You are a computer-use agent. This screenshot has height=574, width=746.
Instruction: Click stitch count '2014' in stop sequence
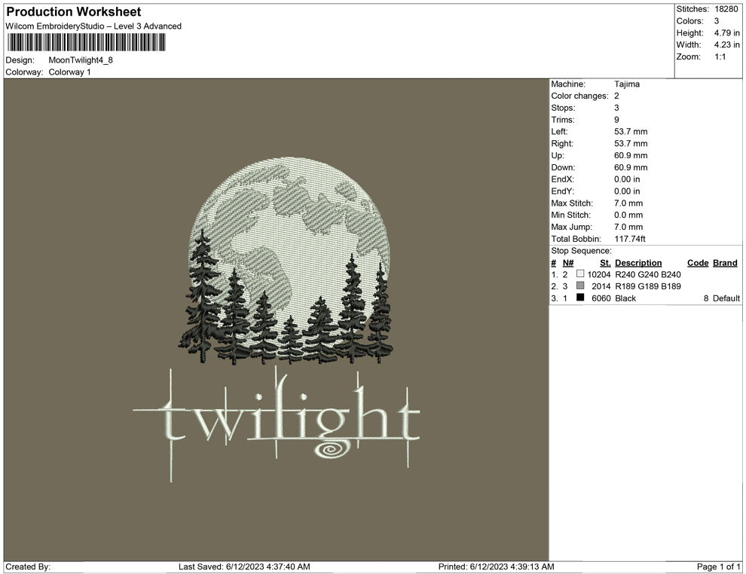point(601,286)
